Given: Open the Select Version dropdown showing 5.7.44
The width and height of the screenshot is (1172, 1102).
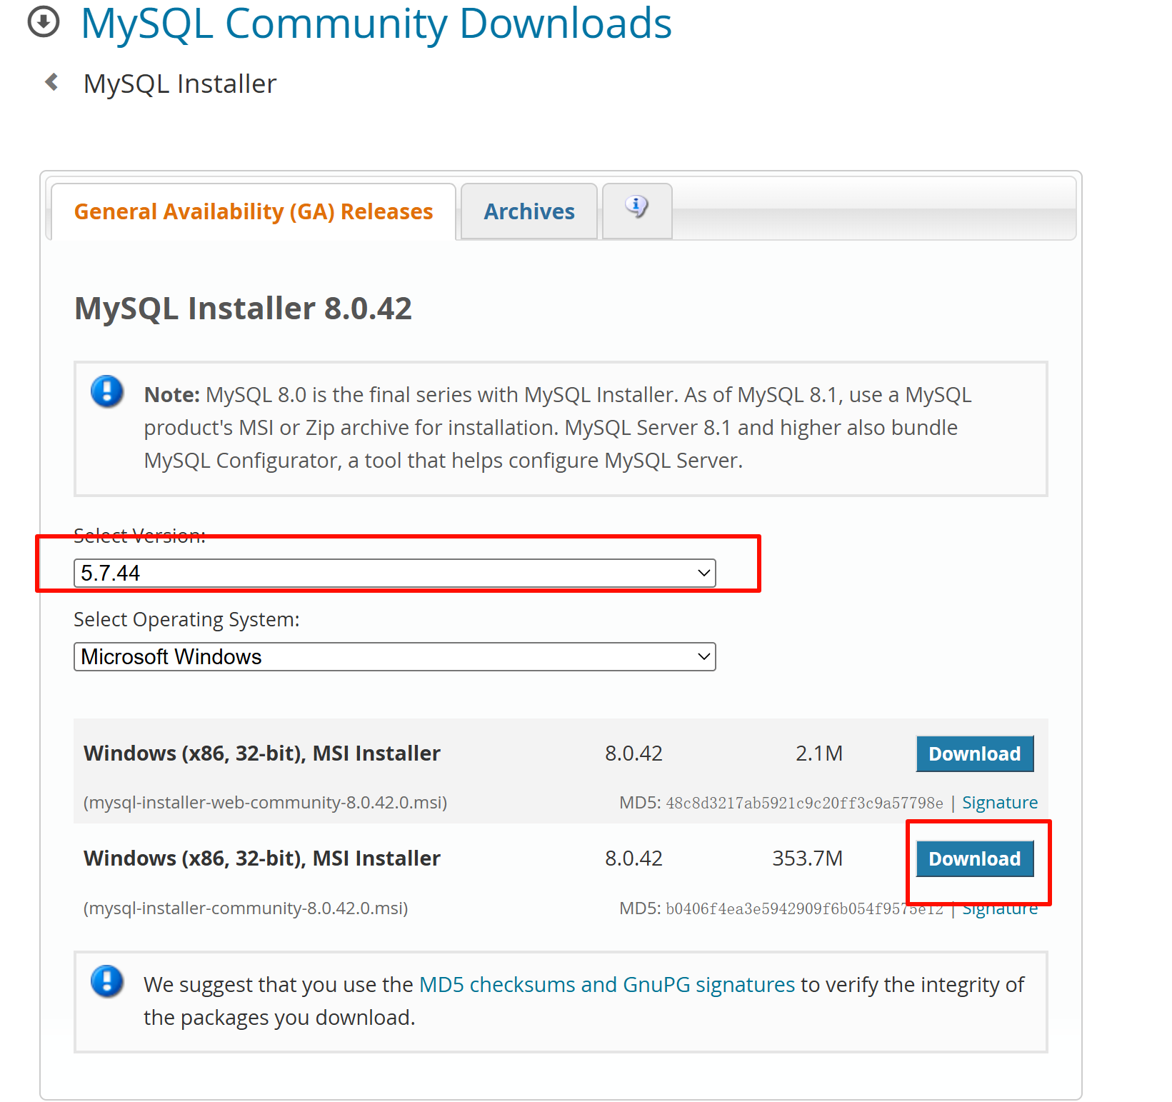Looking at the screenshot, I should pyautogui.click(x=395, y=573).
